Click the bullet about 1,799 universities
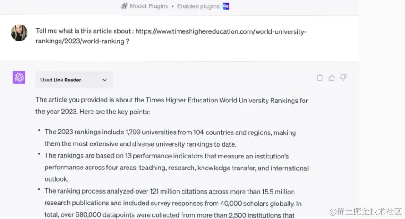 click(x=170, y=138)
